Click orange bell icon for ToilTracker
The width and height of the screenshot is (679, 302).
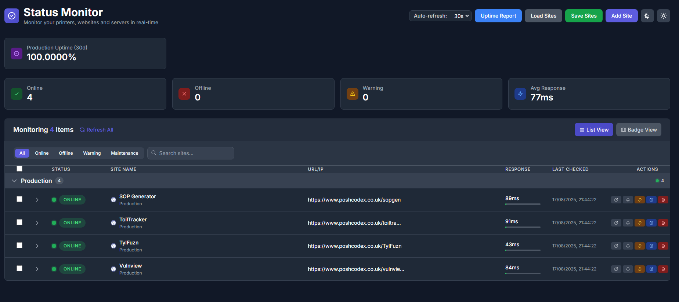(x=640, y=223)
